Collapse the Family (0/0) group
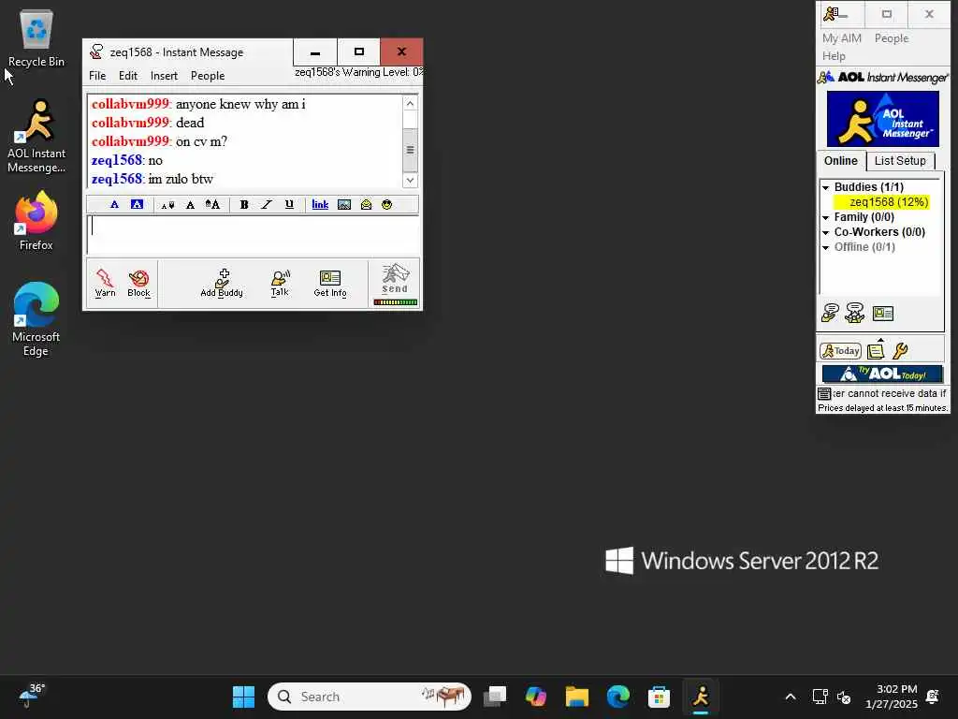958x719 pixels. (x=825, y=217)
